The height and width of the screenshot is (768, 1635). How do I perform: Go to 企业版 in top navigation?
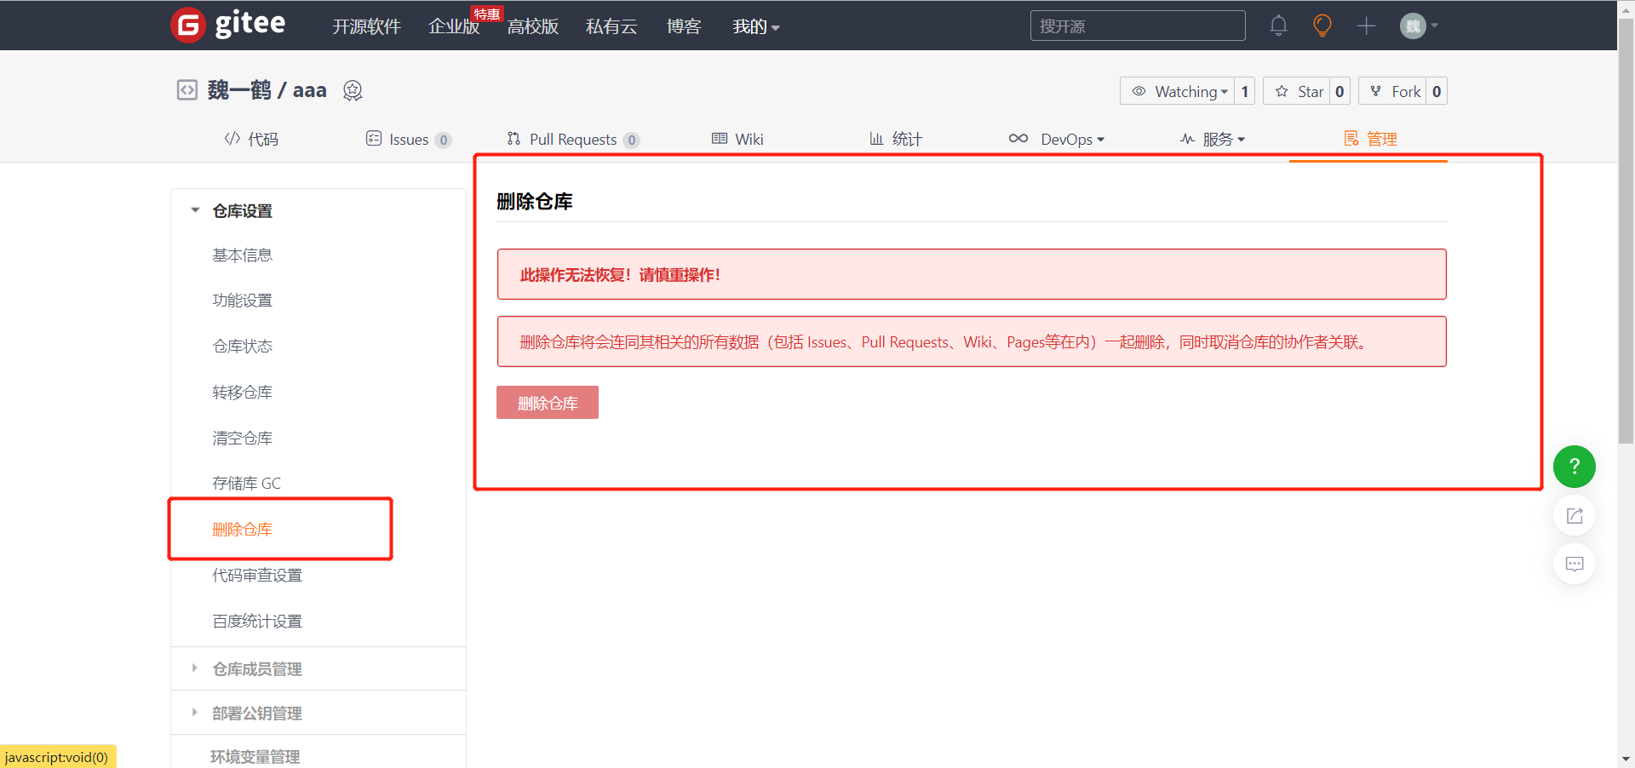coord(454,26)
